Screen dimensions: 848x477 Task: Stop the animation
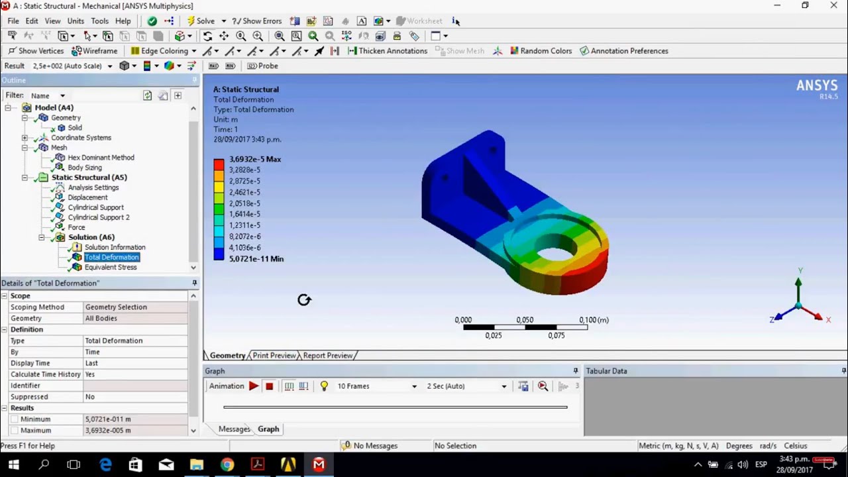coord(269,386)
